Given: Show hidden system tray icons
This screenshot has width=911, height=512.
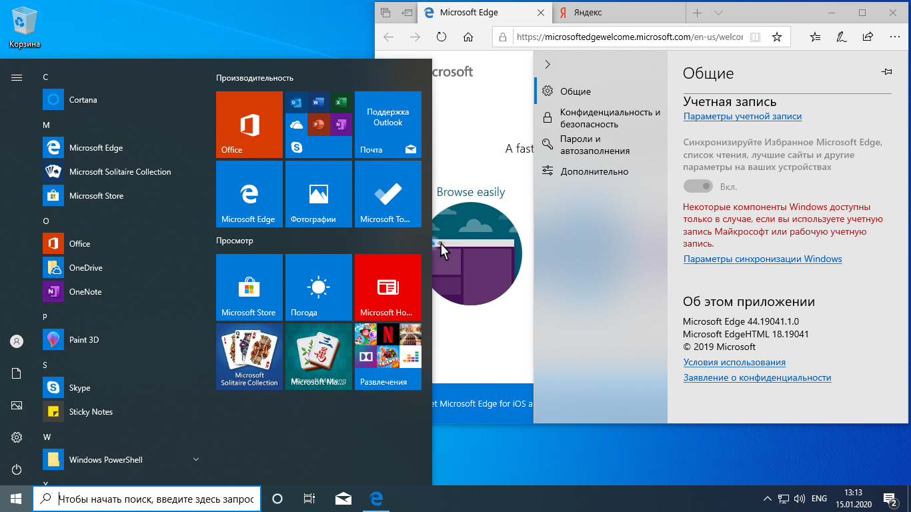Looking at the screenshot, I should [766, 499].
